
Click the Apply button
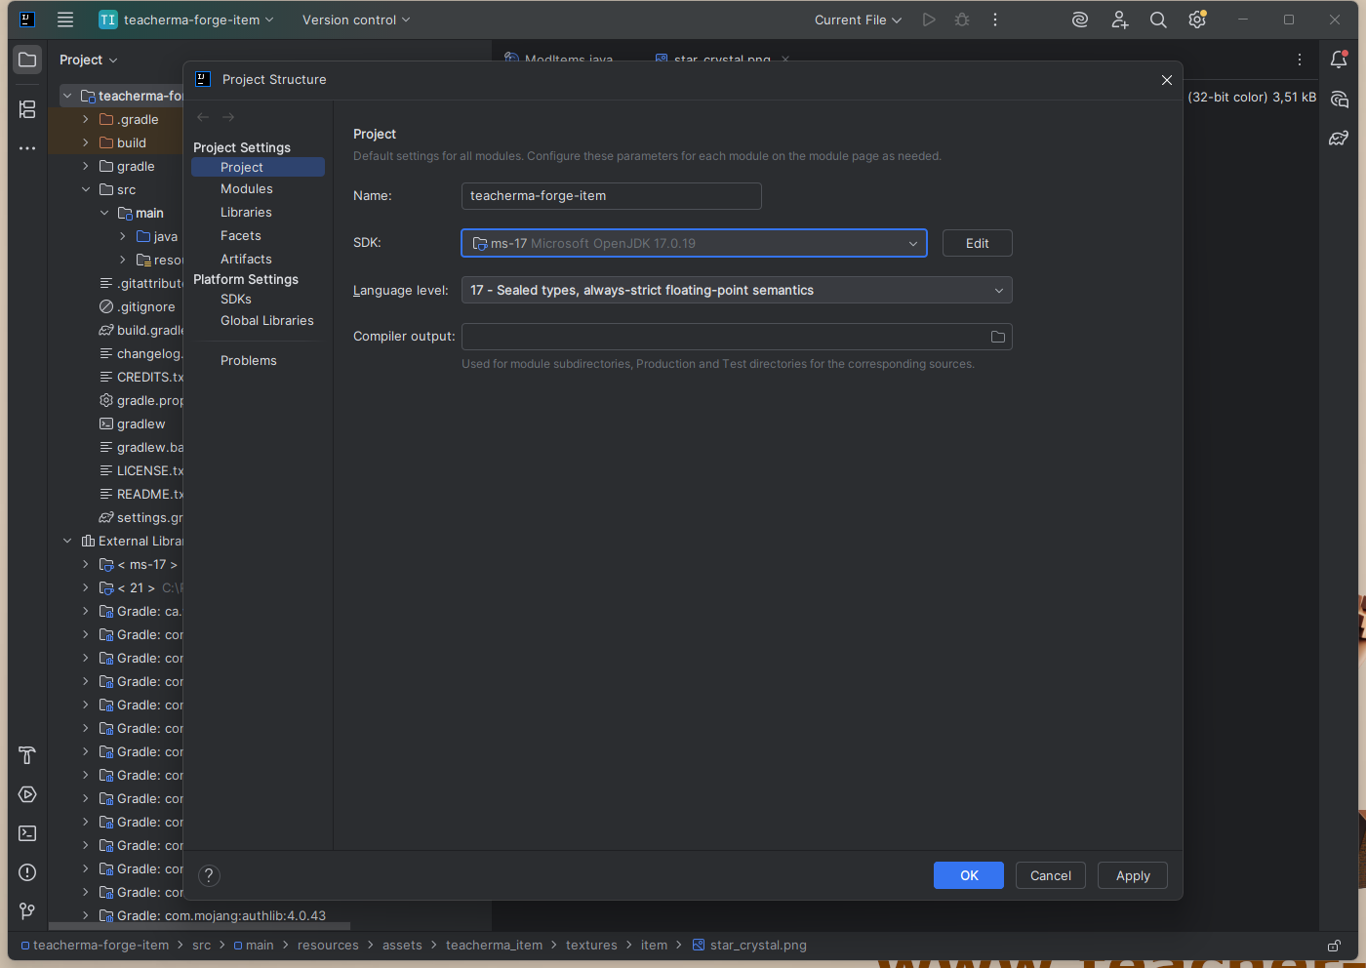tap(1133, 875)
